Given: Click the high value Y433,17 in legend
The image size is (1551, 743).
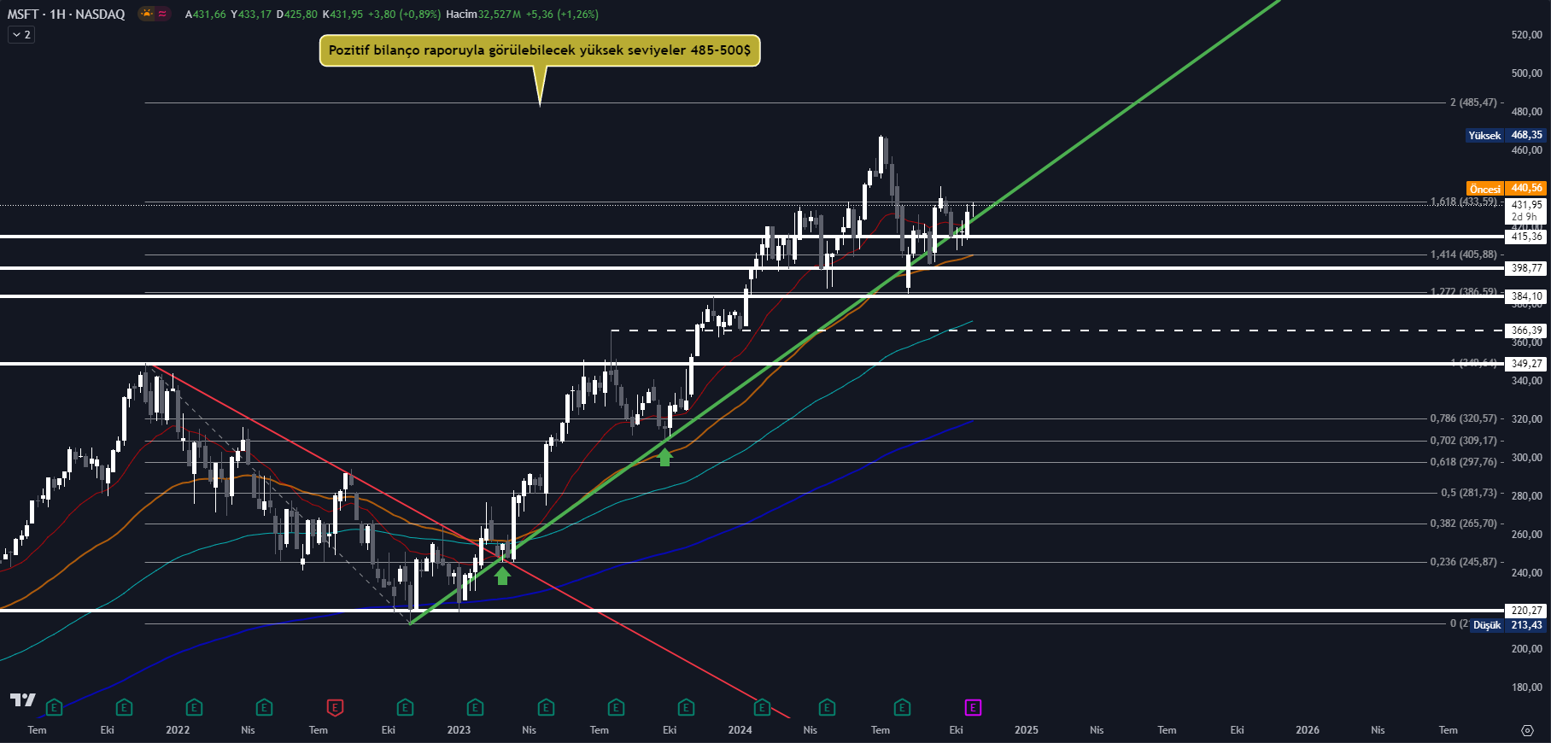Looking at the screenshot, I should tap(251, 15).
